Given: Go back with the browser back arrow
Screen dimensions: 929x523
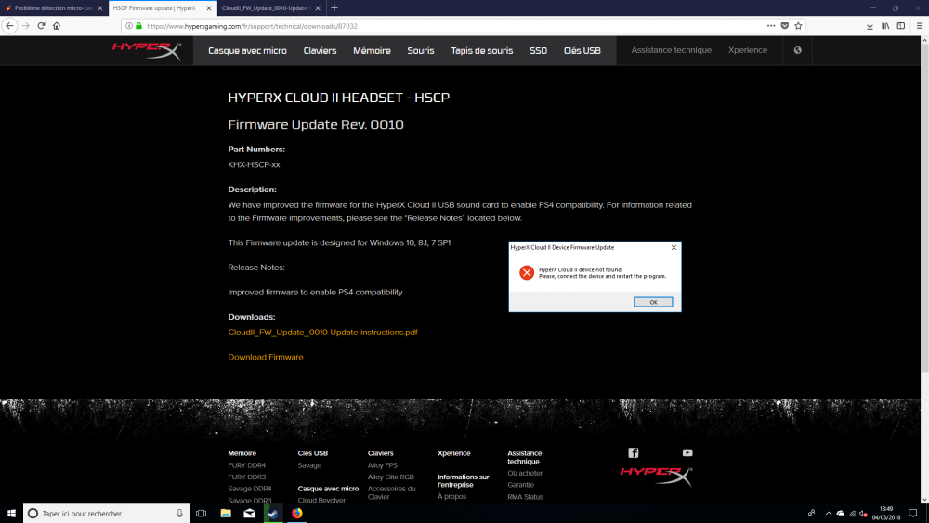Looking at the screenshot, I should point(9,25).
